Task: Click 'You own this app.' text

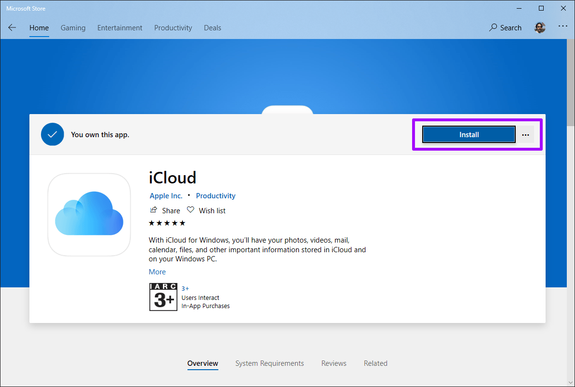Action: point(100,135)
